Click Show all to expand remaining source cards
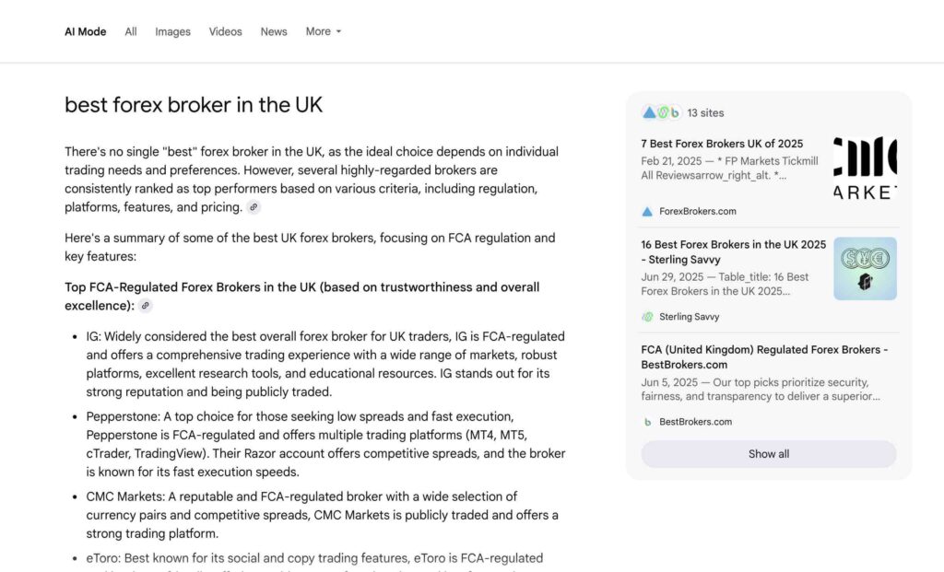 [768, 453]
